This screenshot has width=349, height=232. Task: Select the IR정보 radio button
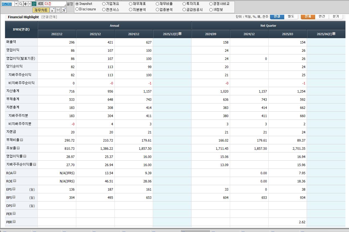click(211, 10)
